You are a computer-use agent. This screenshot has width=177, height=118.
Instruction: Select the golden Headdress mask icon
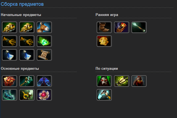click(104, 41)
